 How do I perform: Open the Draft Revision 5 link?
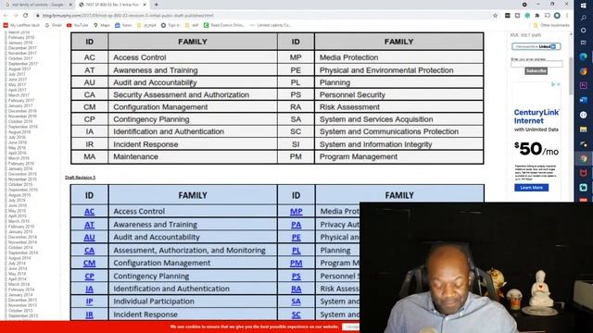[81, 178]
